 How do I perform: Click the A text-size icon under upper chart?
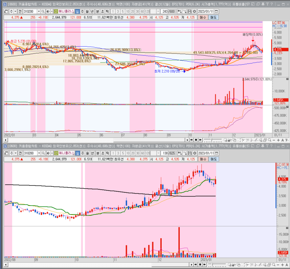tap(282, 140)
